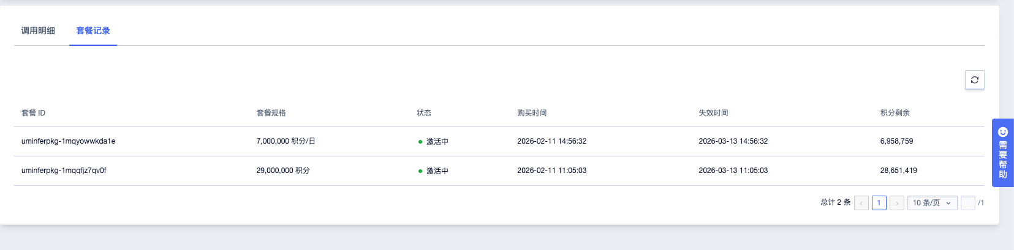Click the green status dot for uminferpkg-1mqqfjz7qv0f
Screen dimensions: 1014x250
point(420,171)
